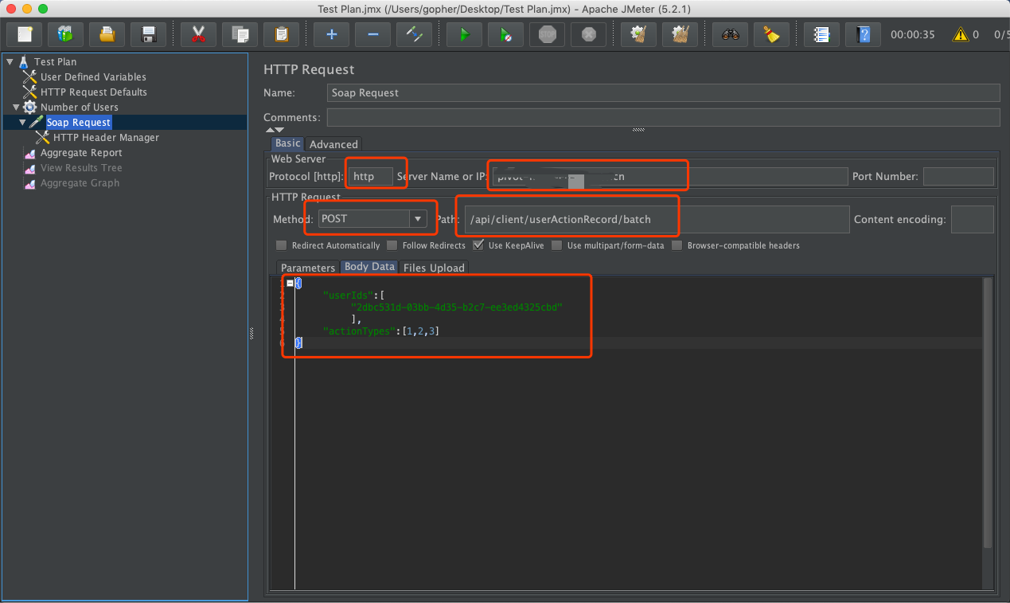Copy the selected element
The image size is (1010, 603).
240,34
